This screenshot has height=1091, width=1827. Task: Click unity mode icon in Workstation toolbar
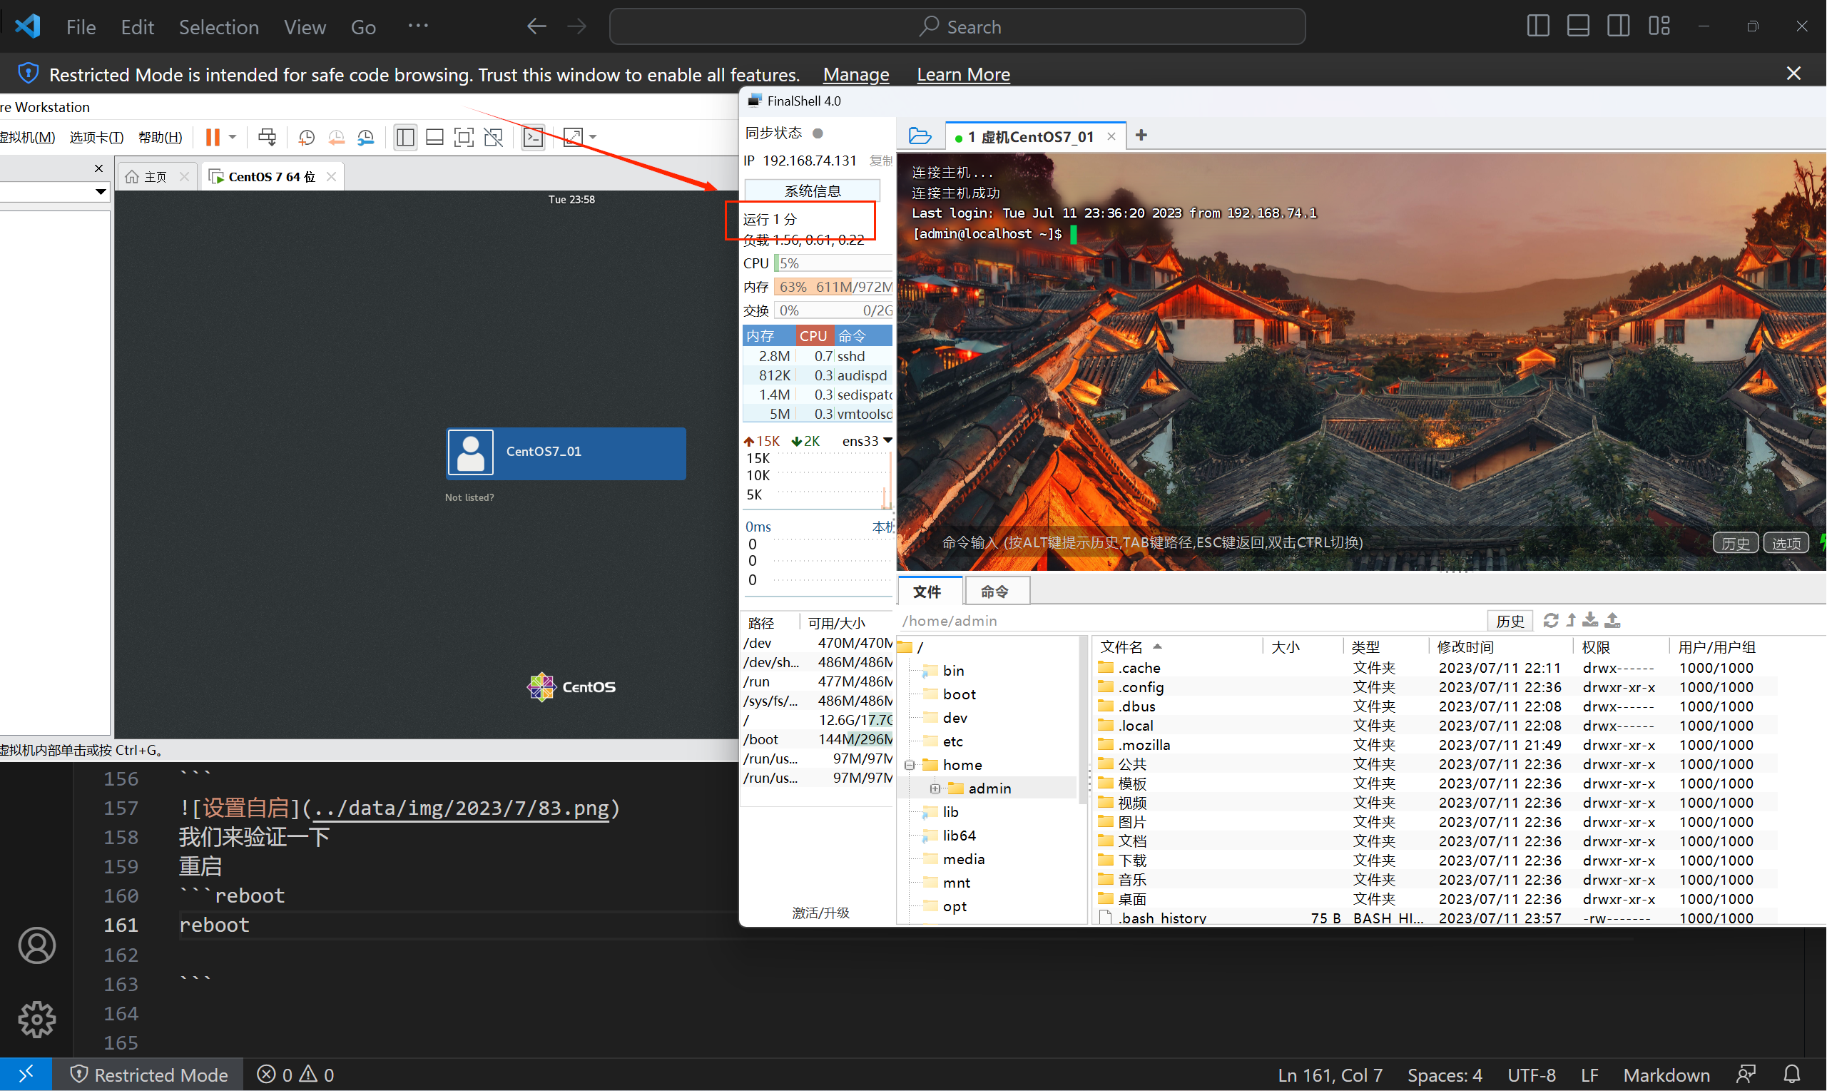click(x=494, y=137)
